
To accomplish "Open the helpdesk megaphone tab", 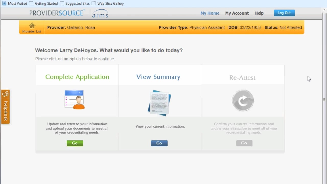I will (5, 107).
